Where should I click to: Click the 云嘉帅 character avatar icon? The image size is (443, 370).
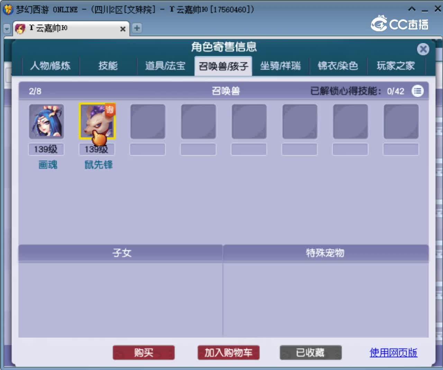[x=20, y=28]
